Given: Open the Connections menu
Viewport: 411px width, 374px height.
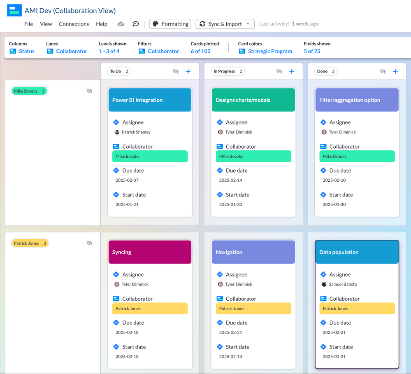Looking at the screenshot, I should click(x=74, y=24).
